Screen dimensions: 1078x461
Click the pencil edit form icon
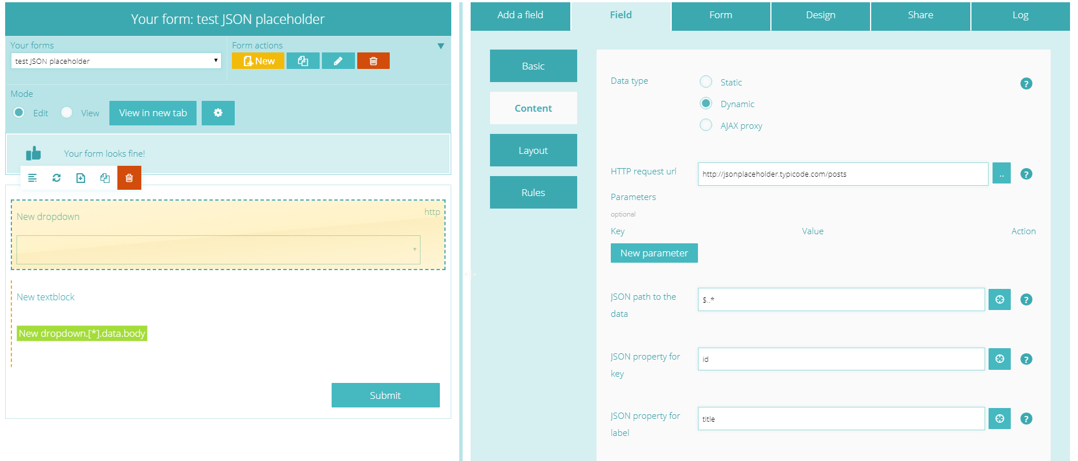tap(338, 61)
